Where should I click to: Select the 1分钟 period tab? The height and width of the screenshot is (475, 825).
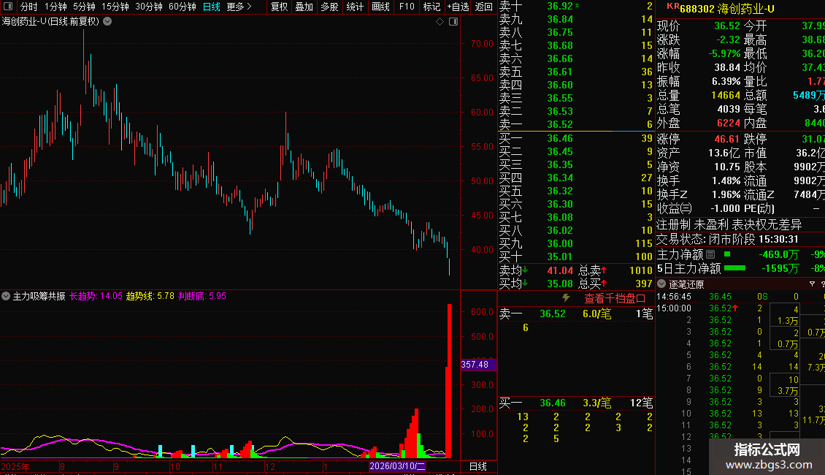pos(55,7)
